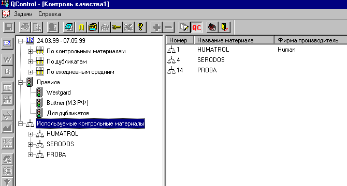This screenshot has height=186, width=347.
Task: Open the Справка menu
Action: tap(50, 14)
